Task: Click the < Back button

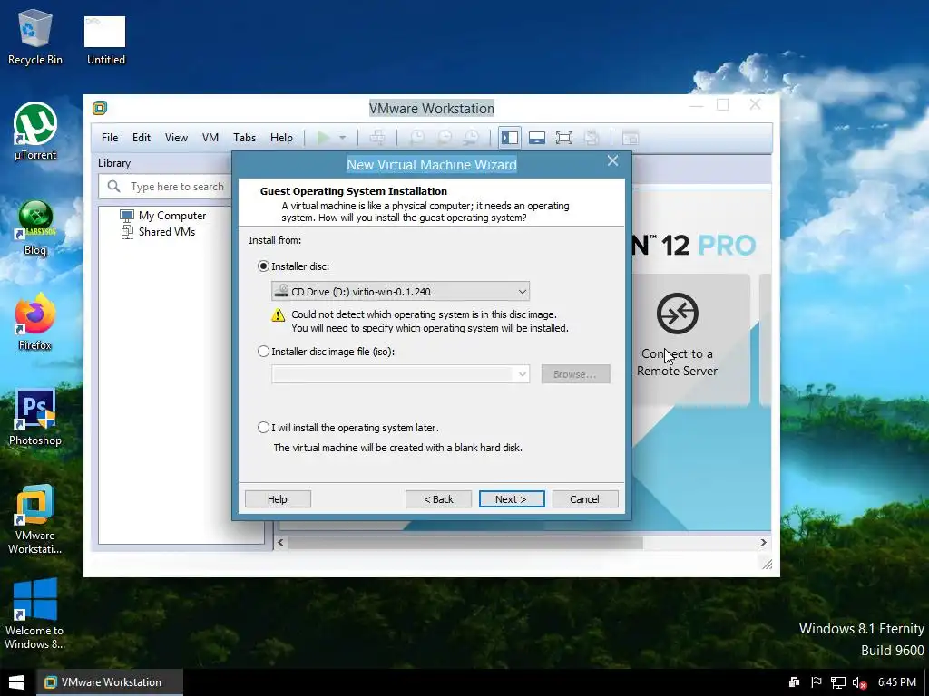Action: [438, 499]
